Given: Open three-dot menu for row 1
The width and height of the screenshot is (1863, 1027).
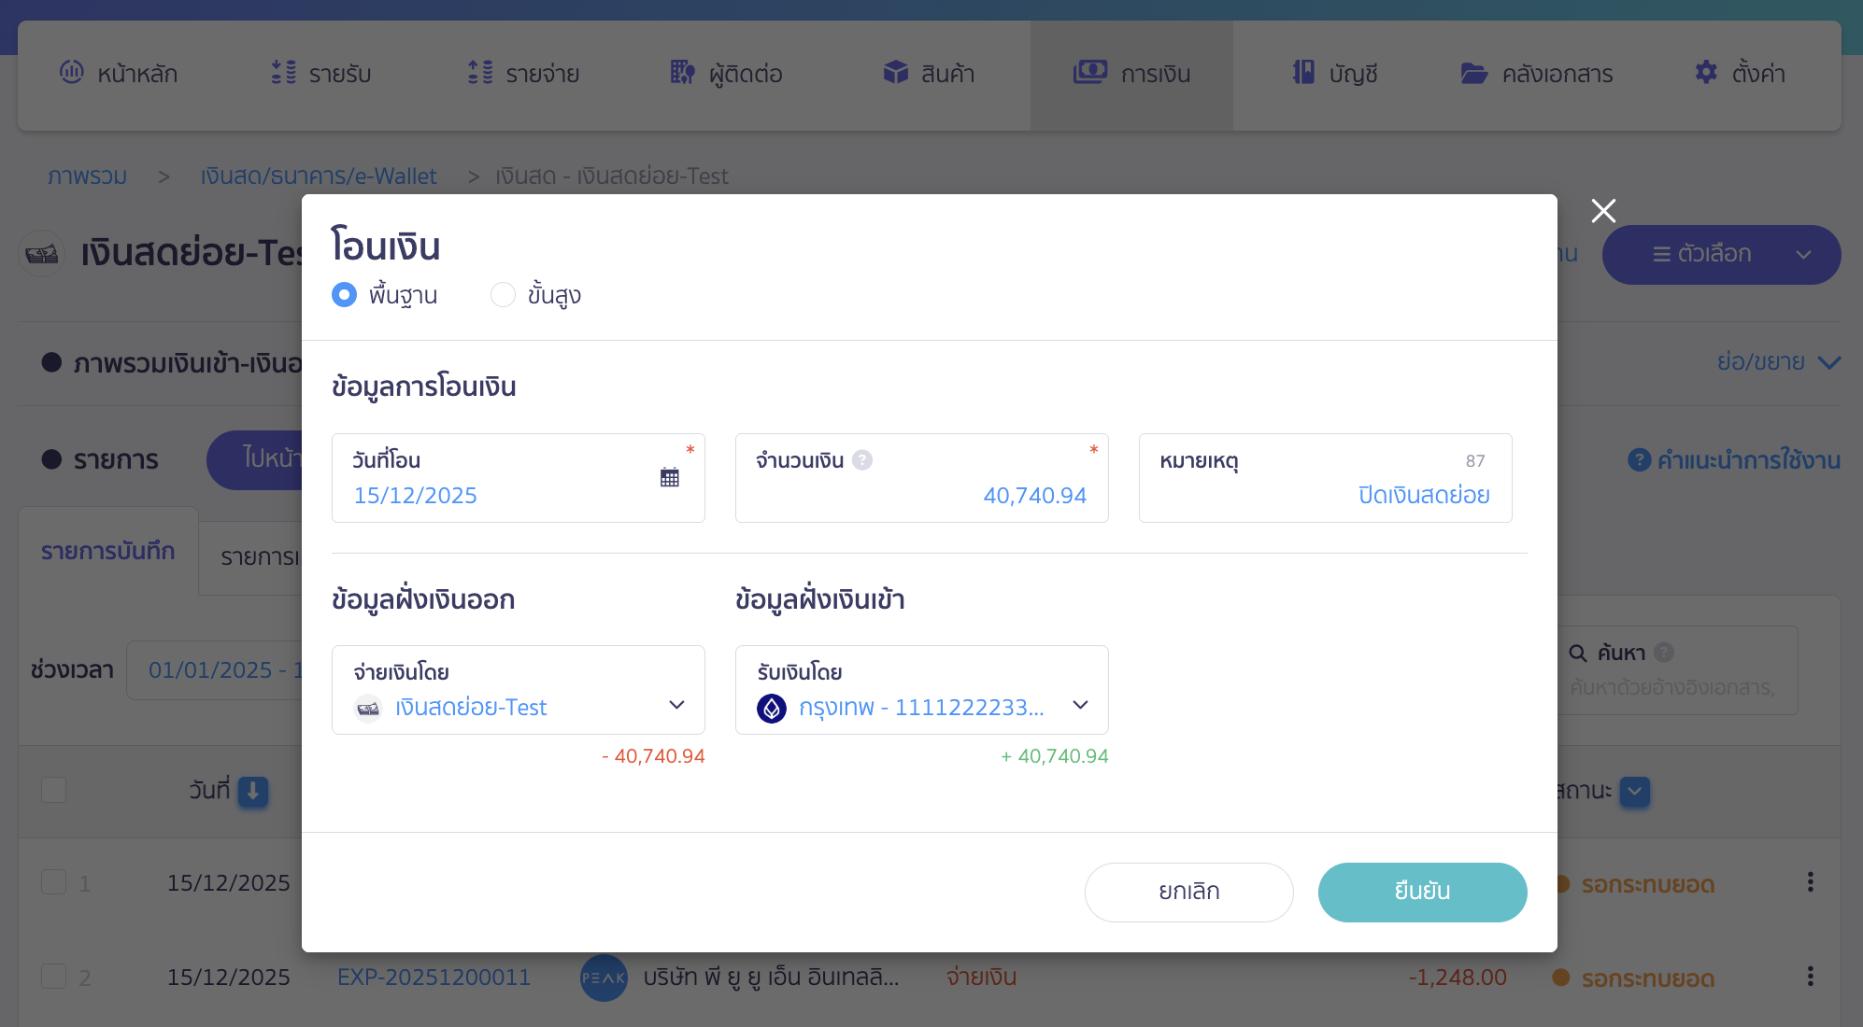Looking at the screenshot, I should pyautogui.click(x=1810, y=882).
